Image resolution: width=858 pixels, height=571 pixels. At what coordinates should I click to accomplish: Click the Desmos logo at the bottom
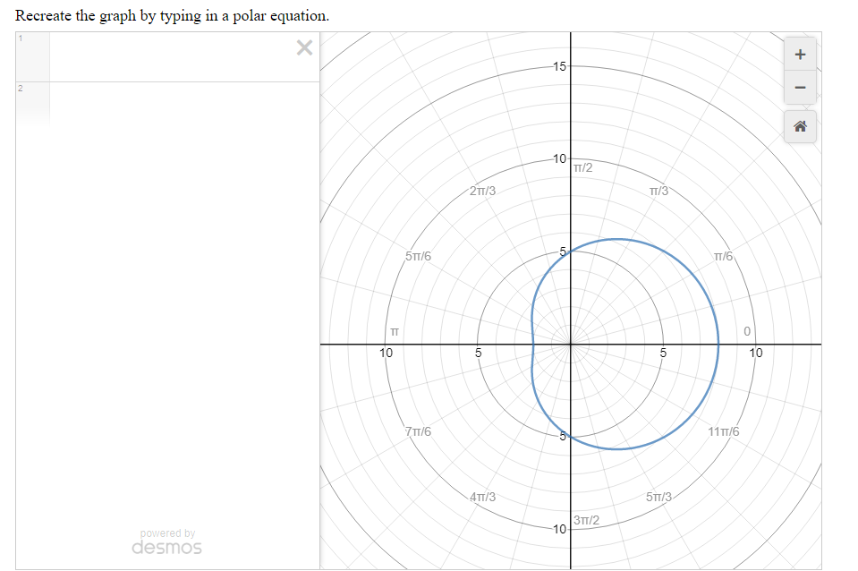166,546
